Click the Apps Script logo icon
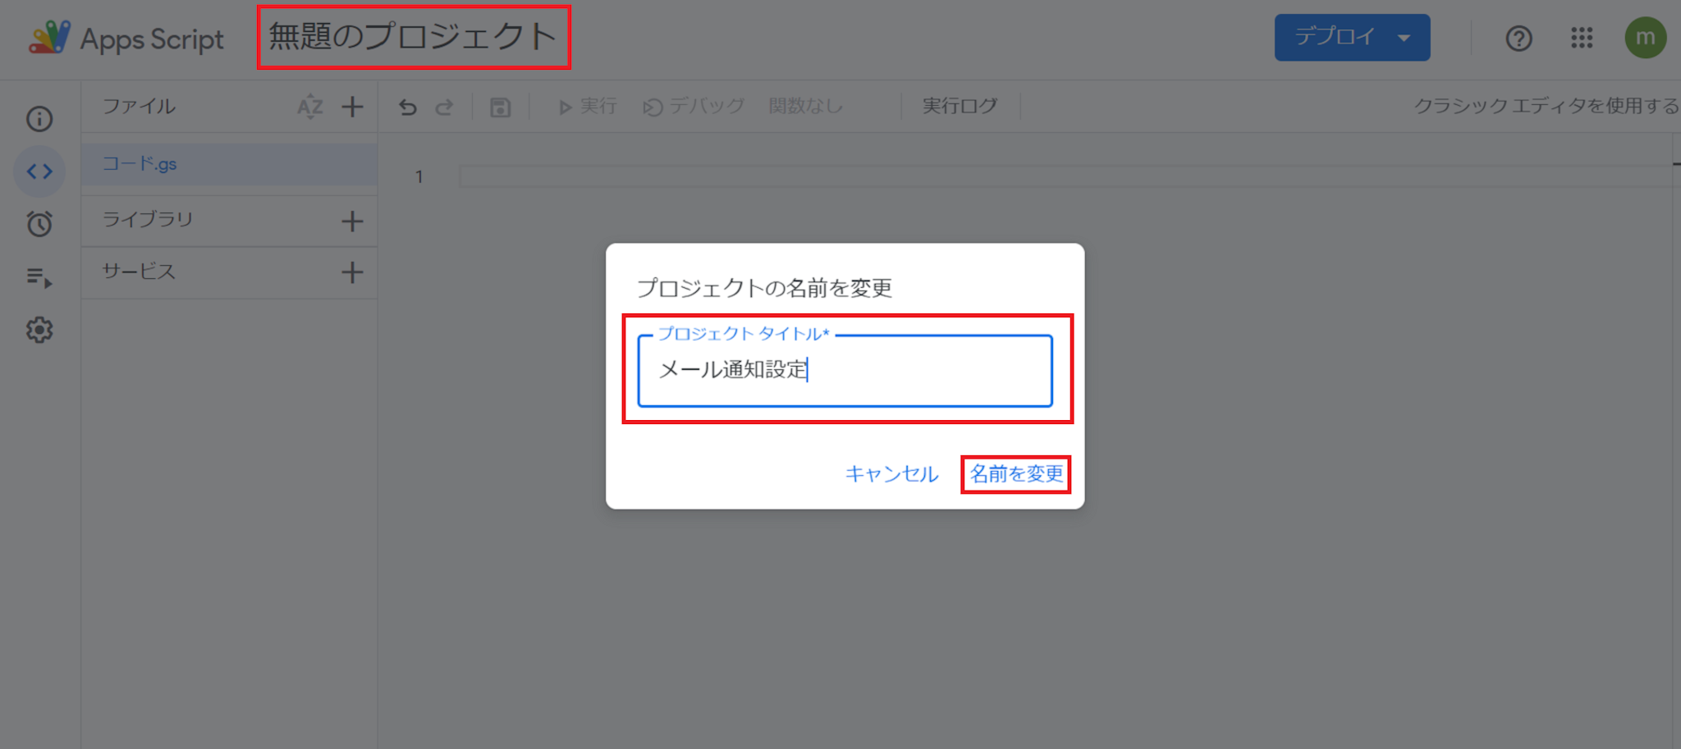Image resolution: width=1681 pixels, height=749 pixels. click(49, 38)
